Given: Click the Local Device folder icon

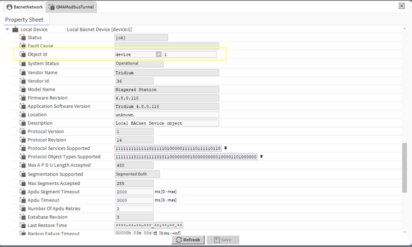Looking at the screenshot, I should click(15, 29).
